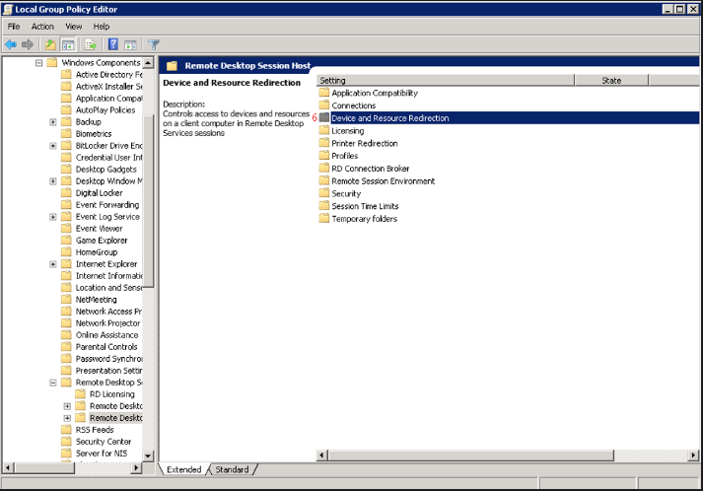
Task: Switch to the Extended tab
Action: 183,469
